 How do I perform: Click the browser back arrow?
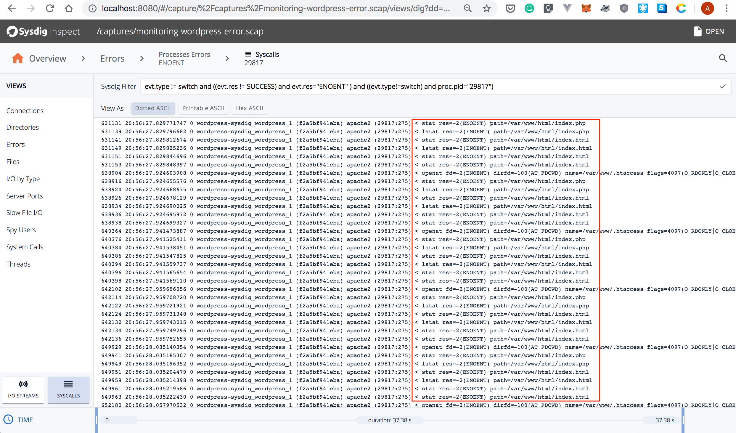(x=12, y=8)
